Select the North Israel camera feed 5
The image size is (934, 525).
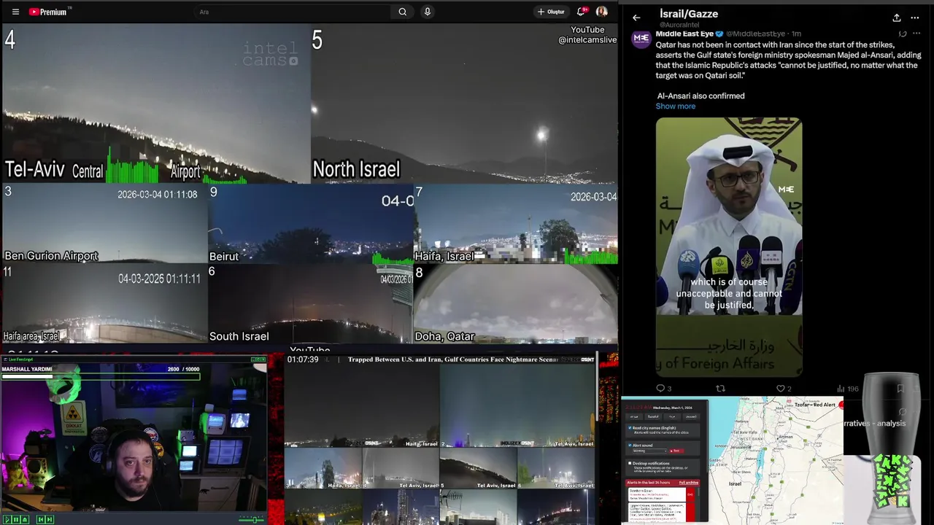(464, 104)
